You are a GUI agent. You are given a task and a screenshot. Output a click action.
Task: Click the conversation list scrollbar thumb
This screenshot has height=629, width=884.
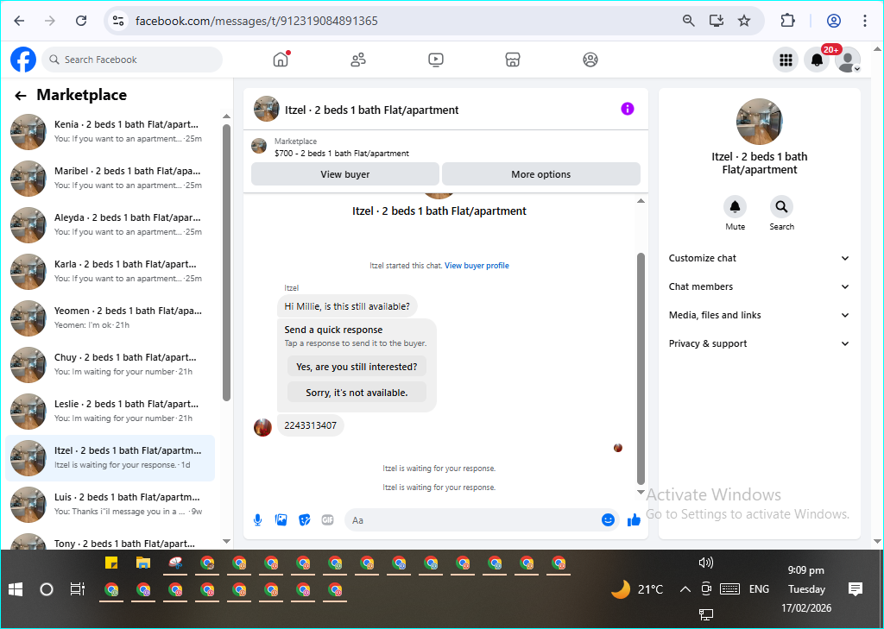click(227, 262)
